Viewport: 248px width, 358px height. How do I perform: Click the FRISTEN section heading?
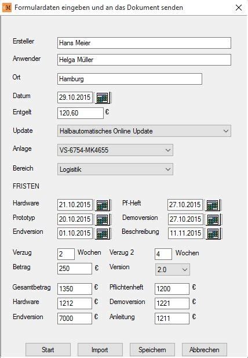[26, 186]
